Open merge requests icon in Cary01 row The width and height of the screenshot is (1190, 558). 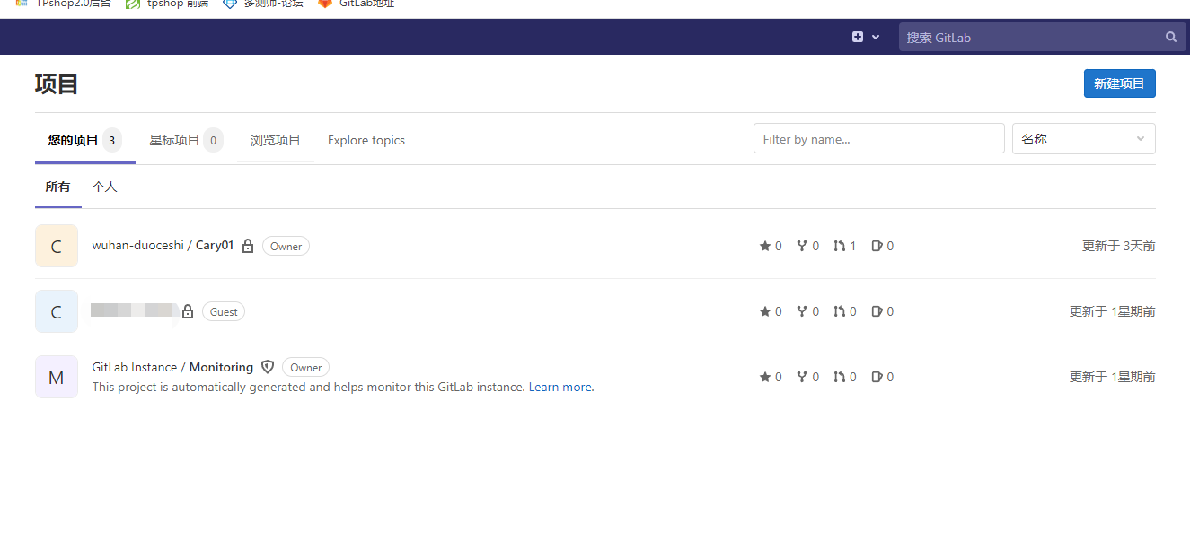point(839,246)
